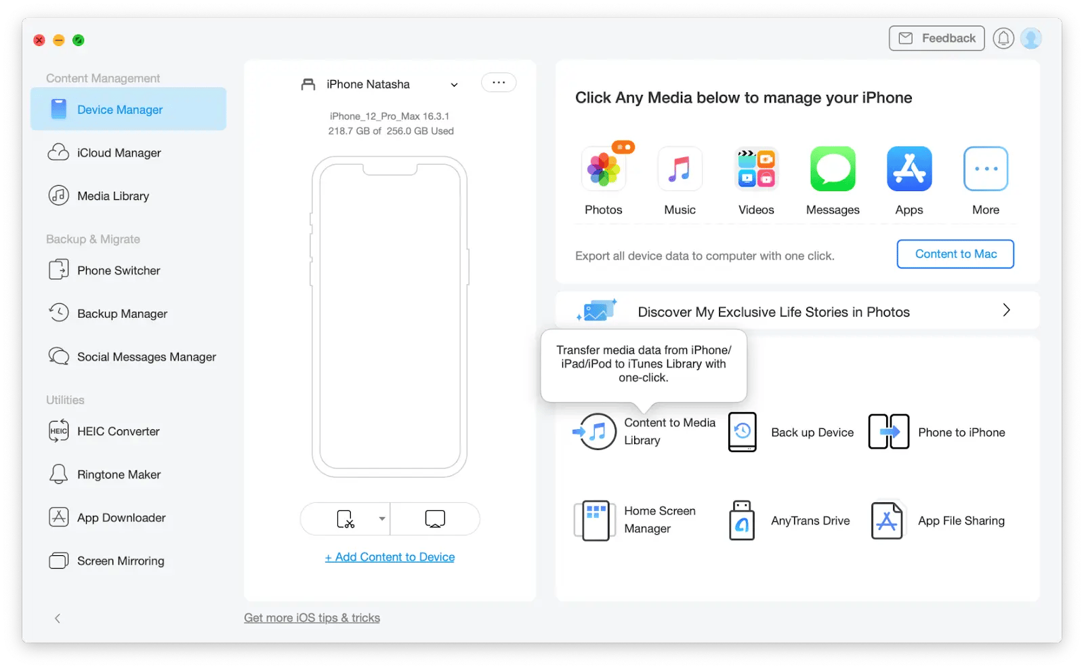Click the App File Sharing label
The height and width of the screenshot is (669, 1084).
coord(961,521)
